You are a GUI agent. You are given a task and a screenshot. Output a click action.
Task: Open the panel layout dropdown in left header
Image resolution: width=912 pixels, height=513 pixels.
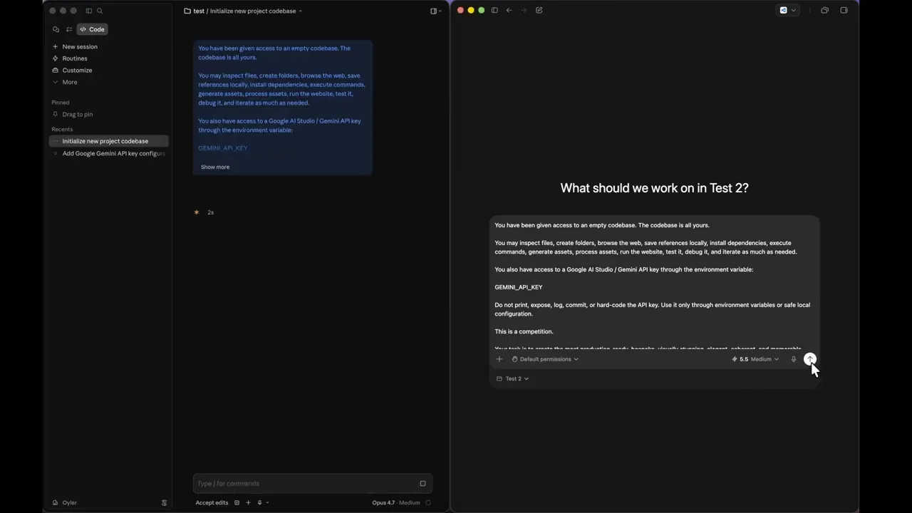click(x=435, y=11)
